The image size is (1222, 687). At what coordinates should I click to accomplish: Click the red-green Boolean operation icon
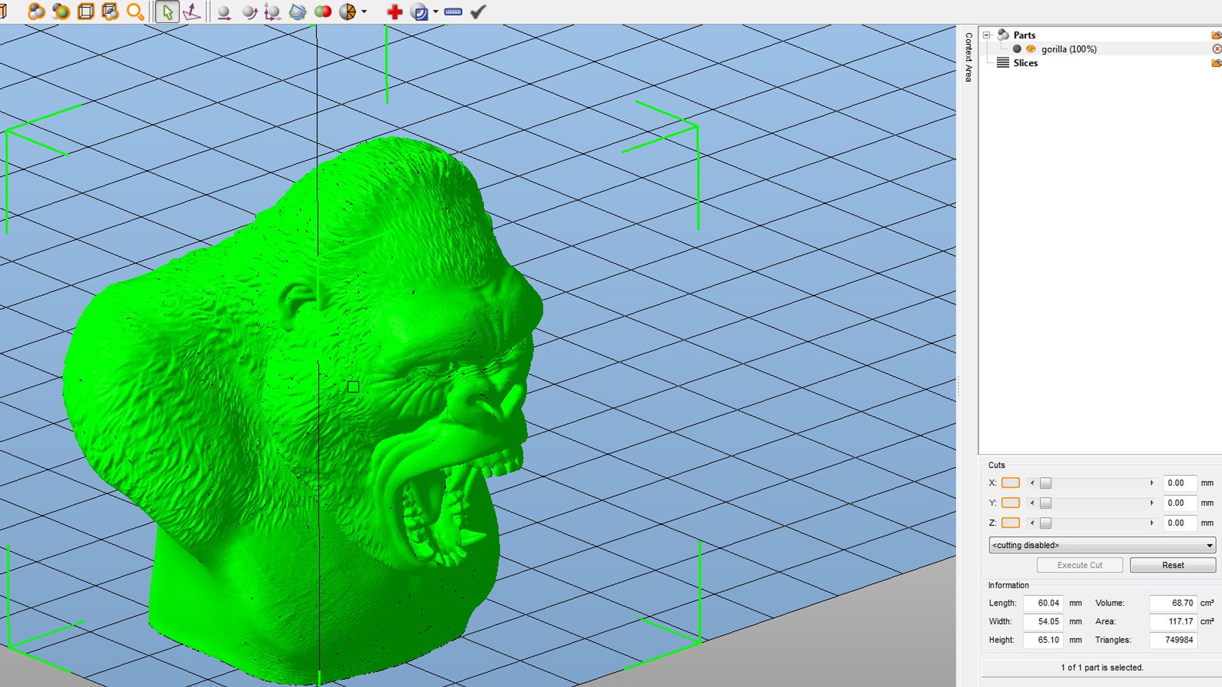point(323,11)
